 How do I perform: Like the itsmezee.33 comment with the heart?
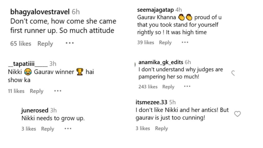238,114
